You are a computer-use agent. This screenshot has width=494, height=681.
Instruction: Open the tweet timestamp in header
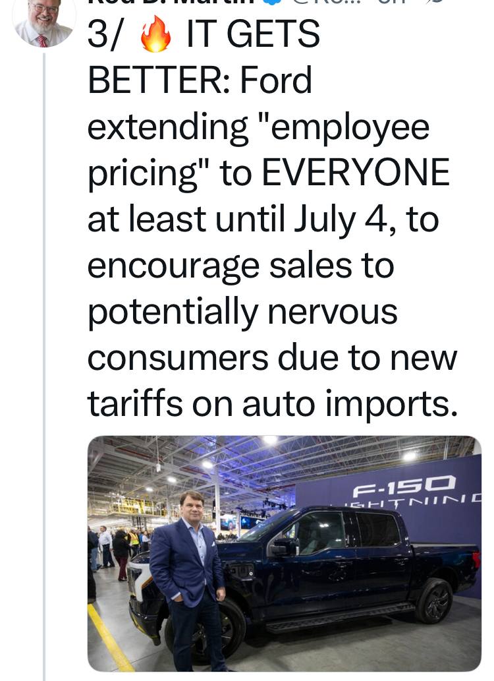coord(391,2)
